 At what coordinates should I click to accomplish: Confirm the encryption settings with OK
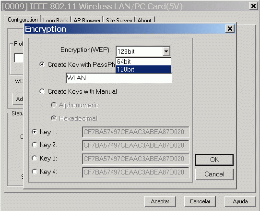(x=214, y=160)
